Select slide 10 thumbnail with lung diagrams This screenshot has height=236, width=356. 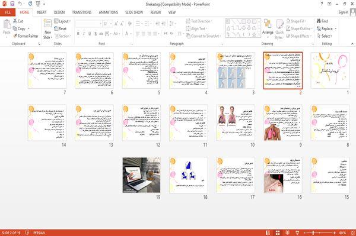pyautogui.click(x=236, y=122)
